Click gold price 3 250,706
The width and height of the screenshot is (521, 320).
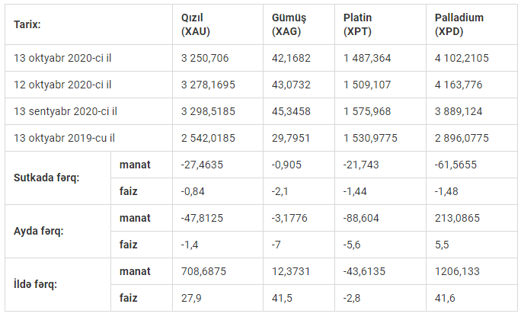(205, 58)
